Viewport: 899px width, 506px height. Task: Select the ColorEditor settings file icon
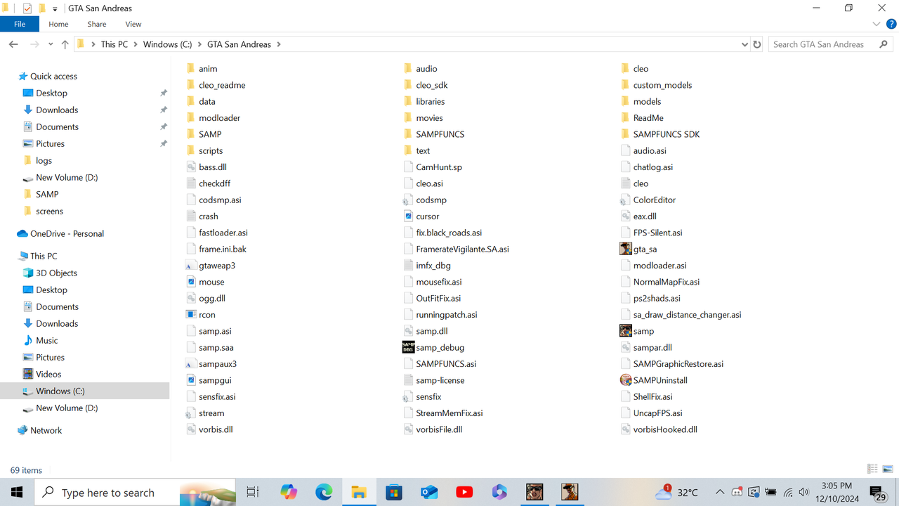626,200
